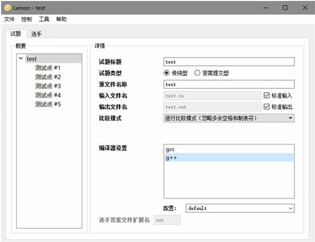Switch to the 试题 tab
This screenshot has width=315, height=242.
(16, 34)
